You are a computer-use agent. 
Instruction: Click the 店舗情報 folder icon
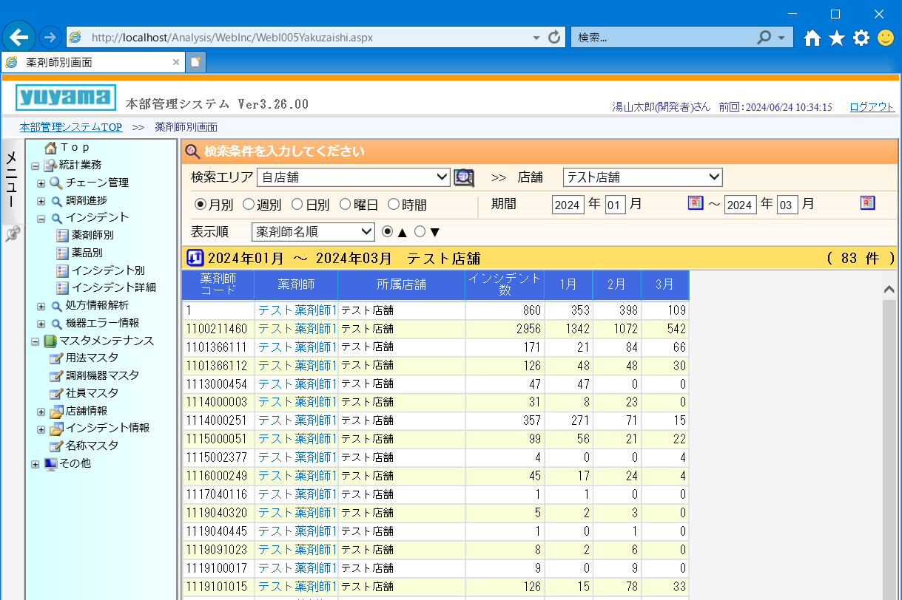point(56,411)
